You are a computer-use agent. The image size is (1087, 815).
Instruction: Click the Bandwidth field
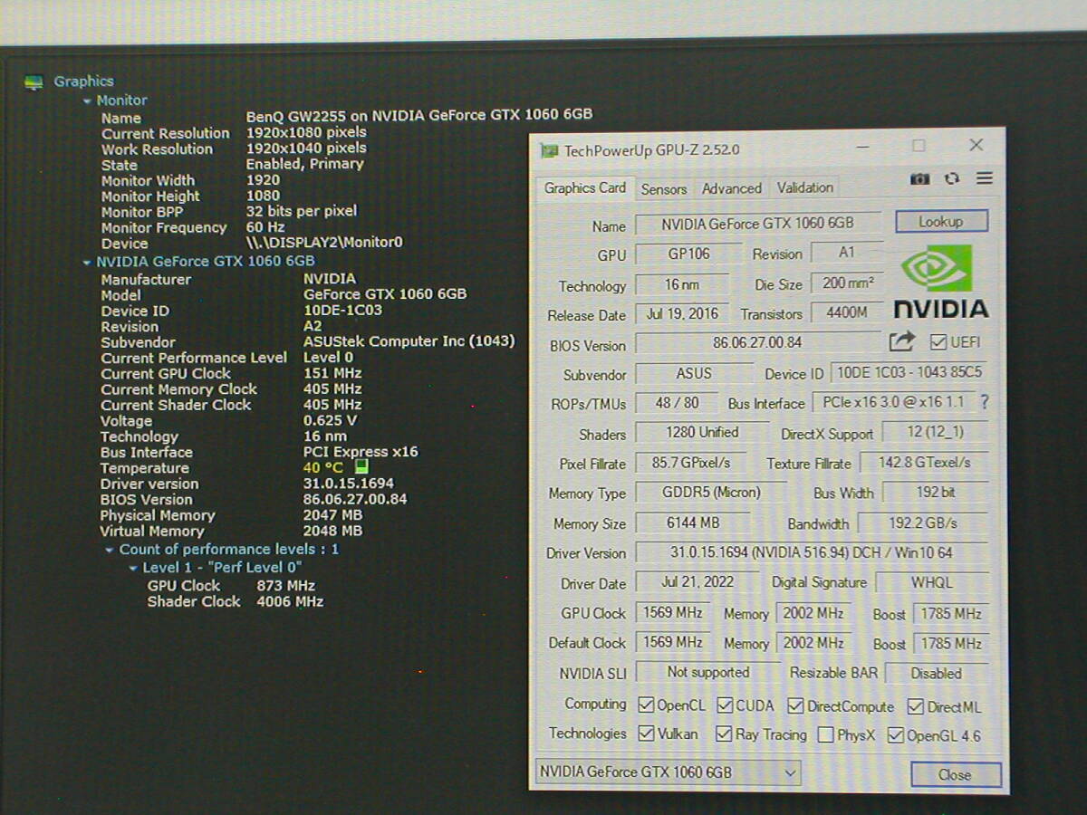coord(923,523)
